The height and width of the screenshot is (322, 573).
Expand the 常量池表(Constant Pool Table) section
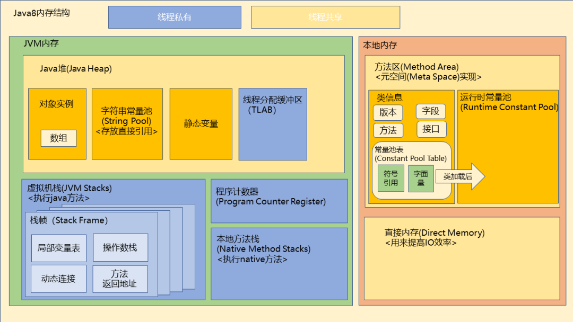[x=410, y=154]
